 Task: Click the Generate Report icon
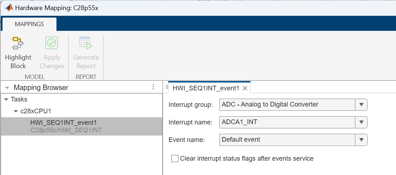86,43
